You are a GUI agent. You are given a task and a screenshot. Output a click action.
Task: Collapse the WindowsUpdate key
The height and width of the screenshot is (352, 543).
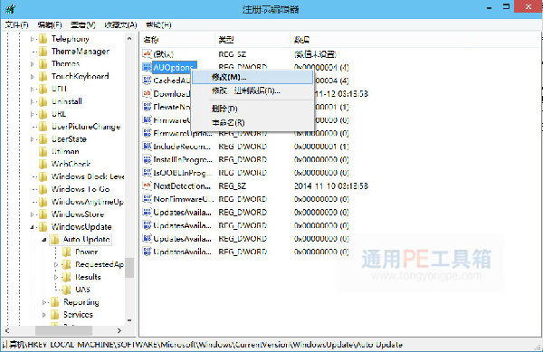[32, 227]
